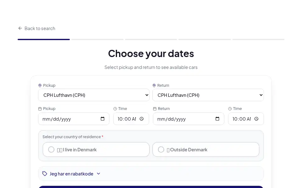
Task: Click the first active progress step bar
Action: (x=44, y=39)
